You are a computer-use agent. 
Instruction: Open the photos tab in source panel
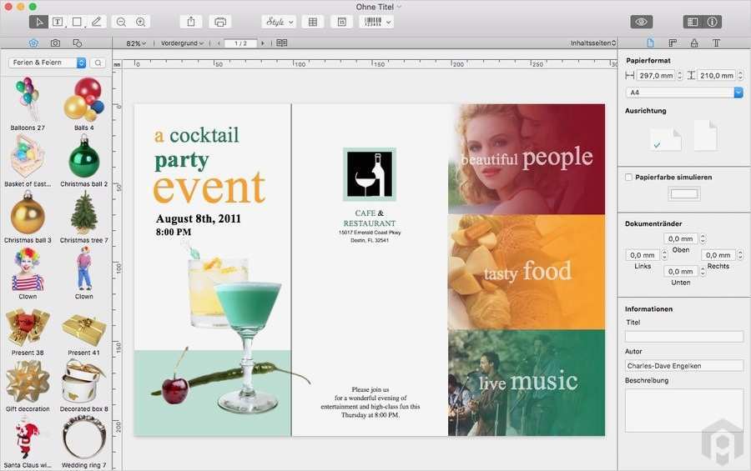click(55, 43)
